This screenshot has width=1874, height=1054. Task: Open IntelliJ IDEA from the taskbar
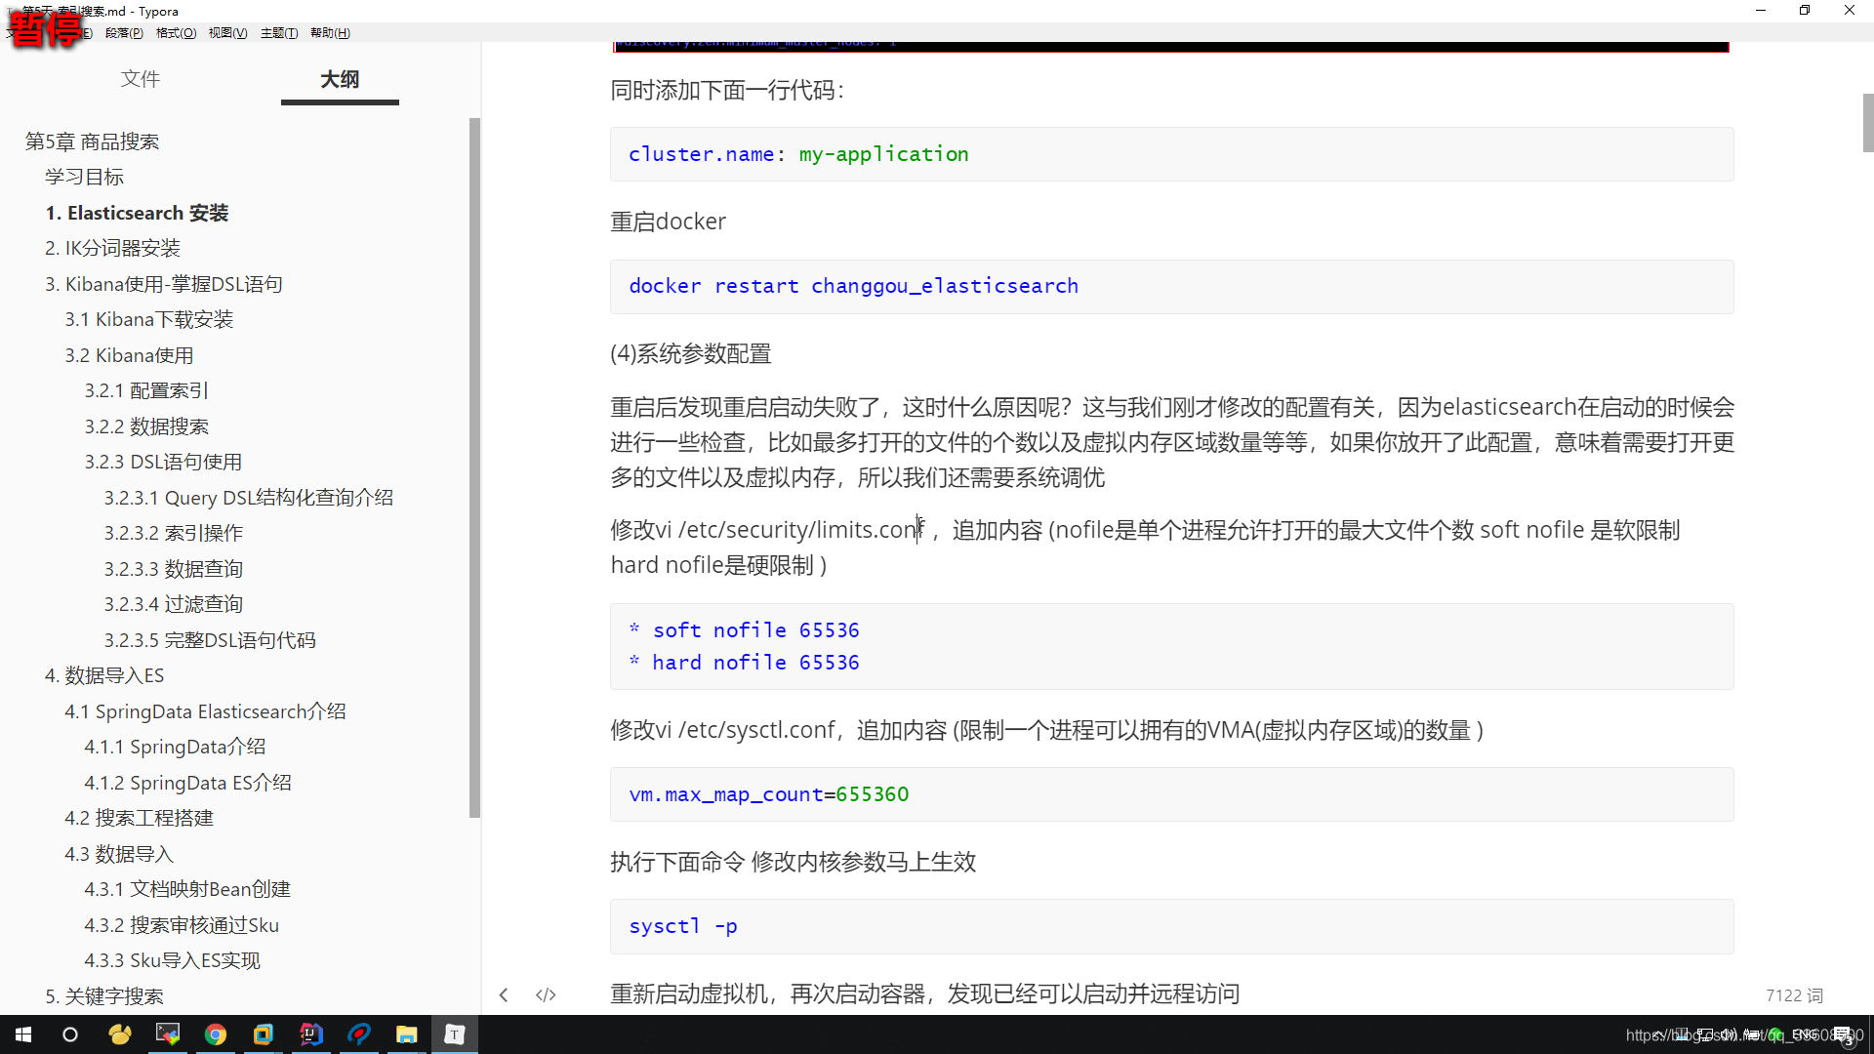pyautogui.click(x=311, y=1034)
